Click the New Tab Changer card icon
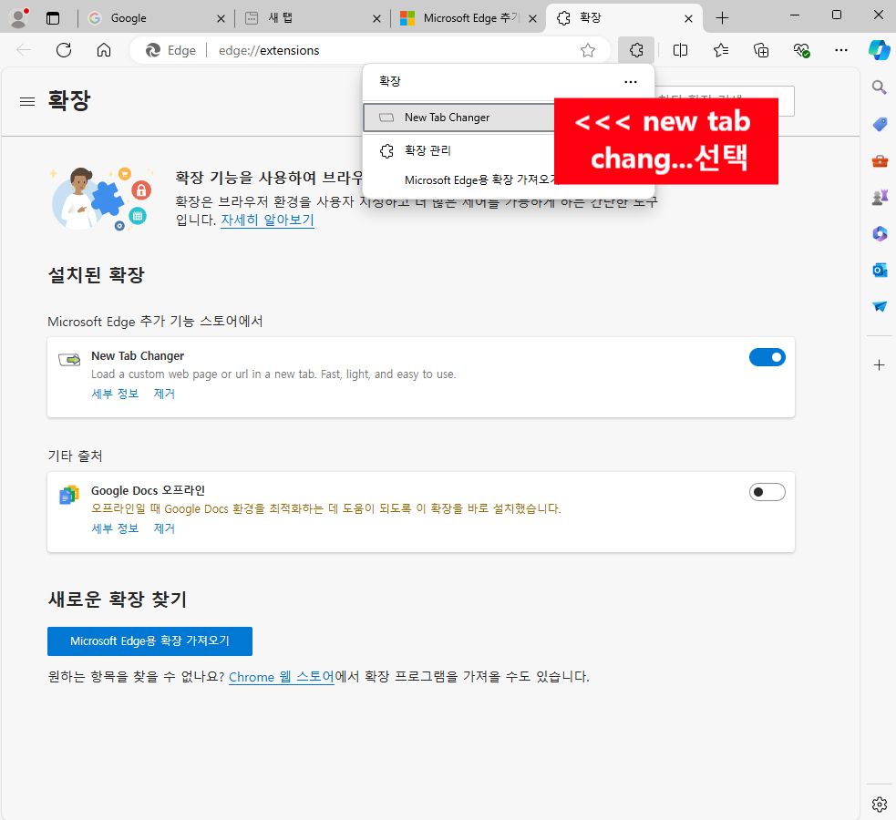 69,360
